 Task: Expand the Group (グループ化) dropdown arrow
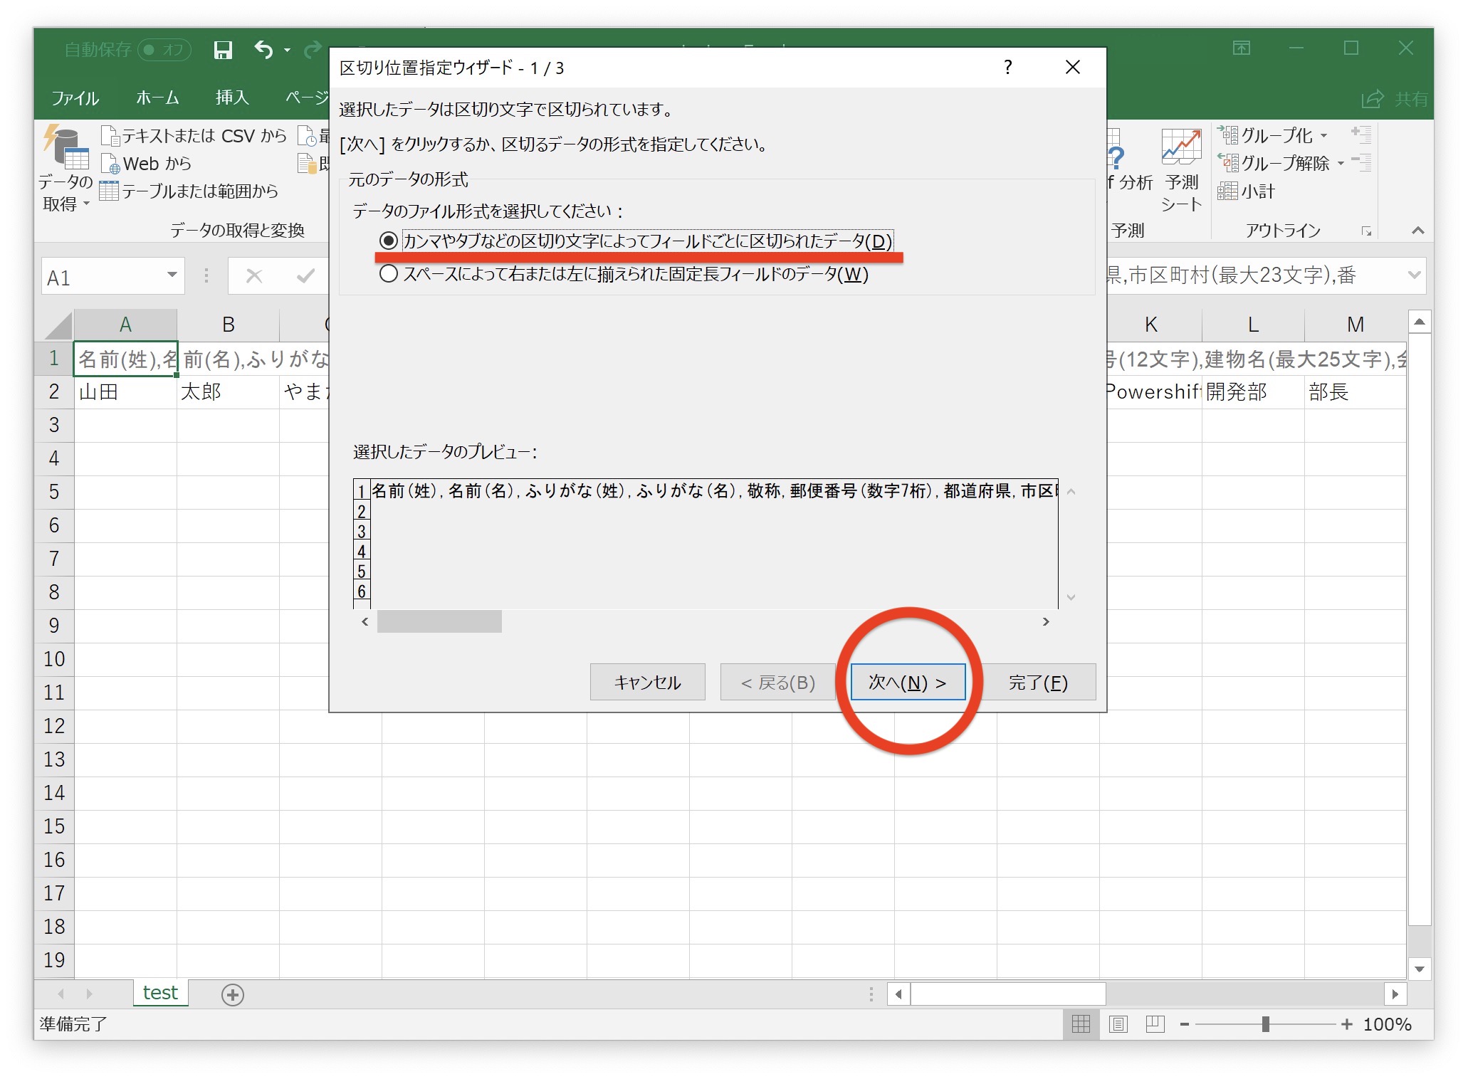[1324, 135]
